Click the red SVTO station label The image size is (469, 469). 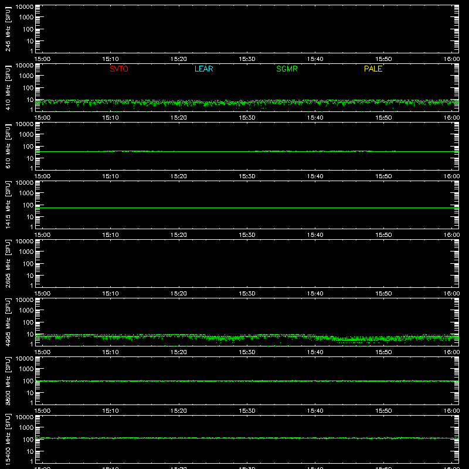pyautogui.click(x=119, y=69)
